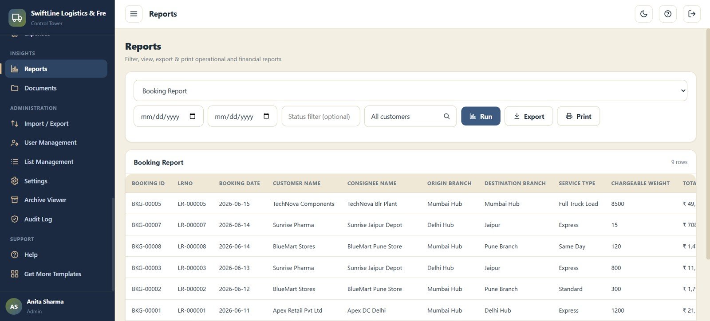The height and width of the screenshot is (321, 710).
Task: Click TechNova Components customer cell
Action: (304, 204)
